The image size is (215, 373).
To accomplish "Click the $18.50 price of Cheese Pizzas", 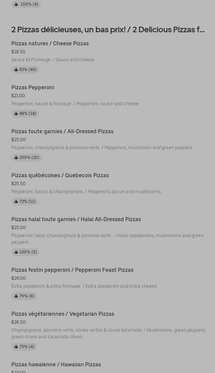I will [18, 52].
